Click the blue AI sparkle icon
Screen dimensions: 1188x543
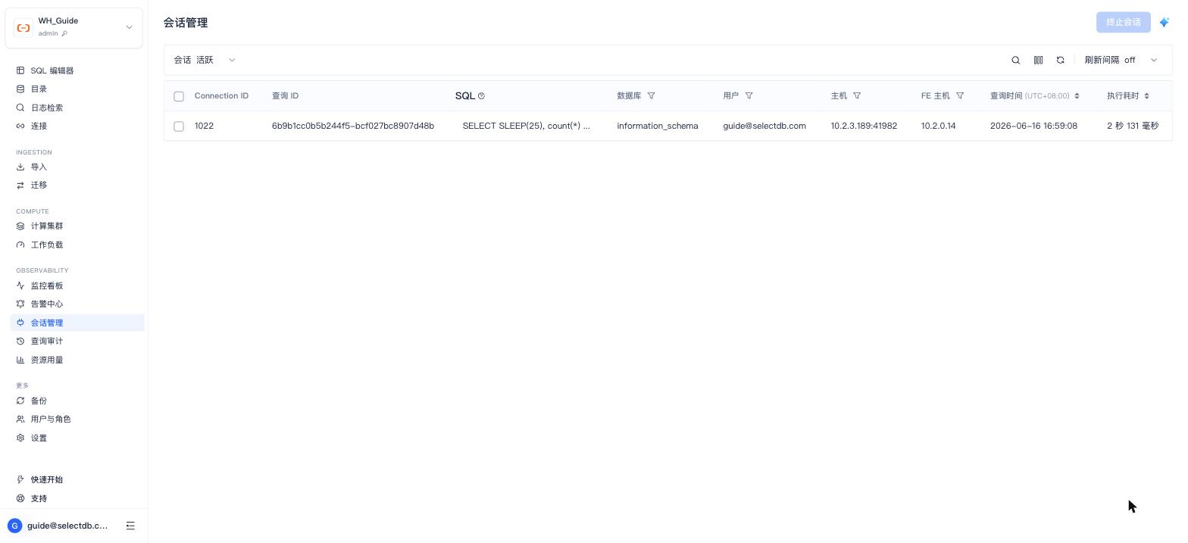pos(1164,22)
